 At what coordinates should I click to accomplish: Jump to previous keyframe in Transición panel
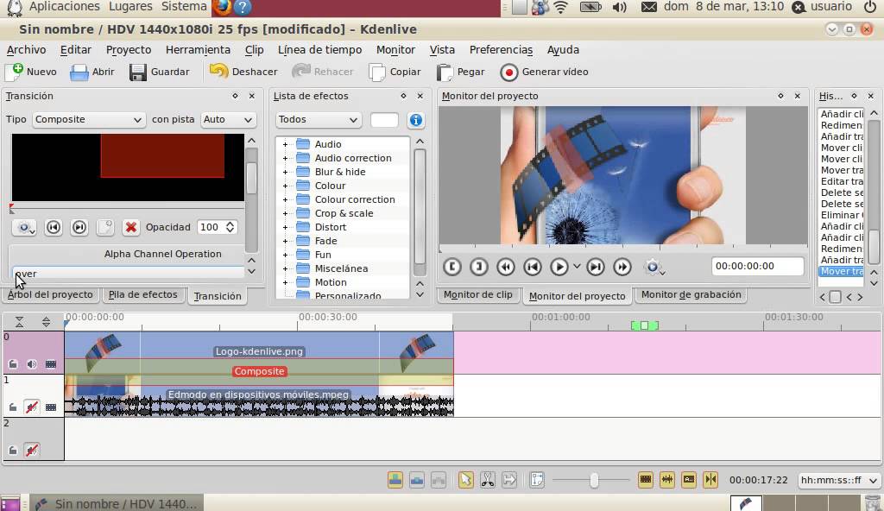[x=54, y=227]
